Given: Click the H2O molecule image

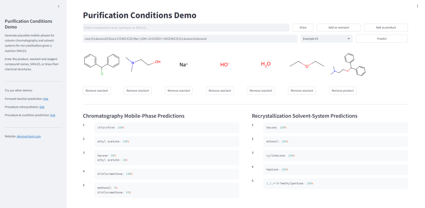Looking at the screenshot, I should (265, 64).
